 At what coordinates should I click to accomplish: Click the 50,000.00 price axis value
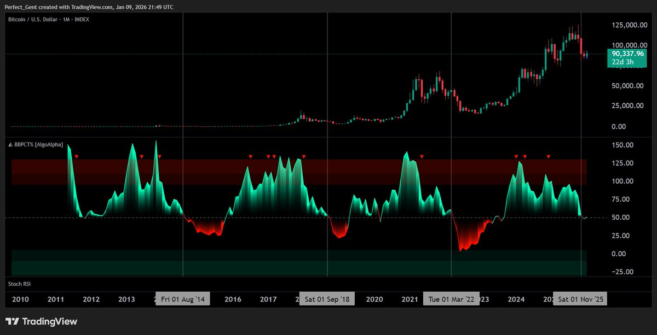point(627,86)
